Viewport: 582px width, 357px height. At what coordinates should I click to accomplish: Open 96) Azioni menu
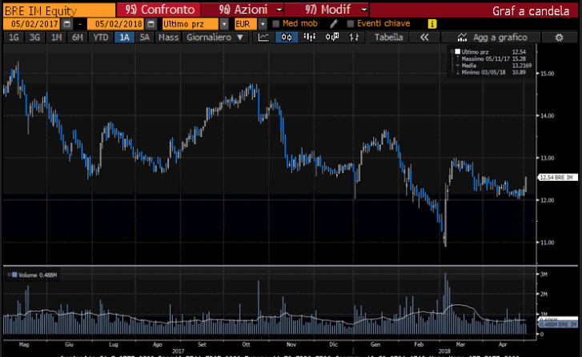pyautogui.click(x=243, y=10)
